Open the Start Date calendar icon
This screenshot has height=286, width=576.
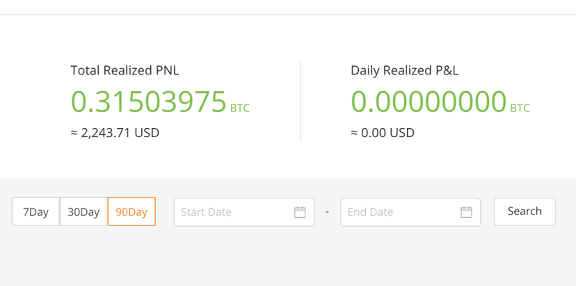pyautogui.click(x=300, y=212)
